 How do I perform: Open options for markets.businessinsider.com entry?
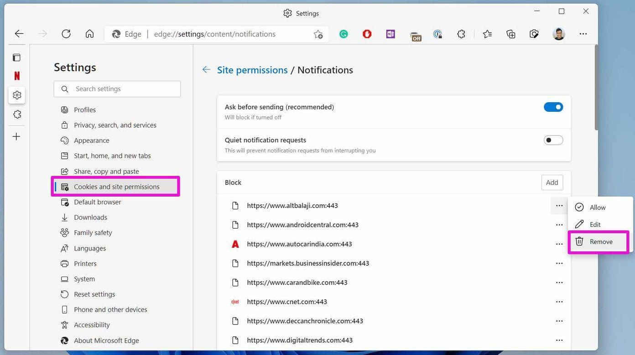tap(559, 263)
